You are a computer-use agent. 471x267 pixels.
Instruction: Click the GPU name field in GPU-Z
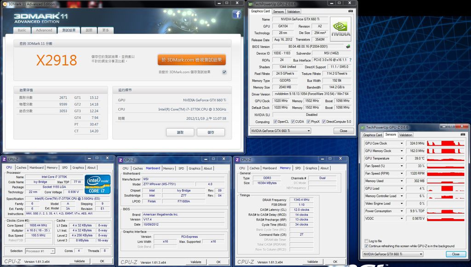[300, 19]
